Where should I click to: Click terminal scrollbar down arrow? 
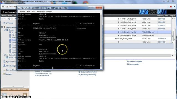click(101, 68)
